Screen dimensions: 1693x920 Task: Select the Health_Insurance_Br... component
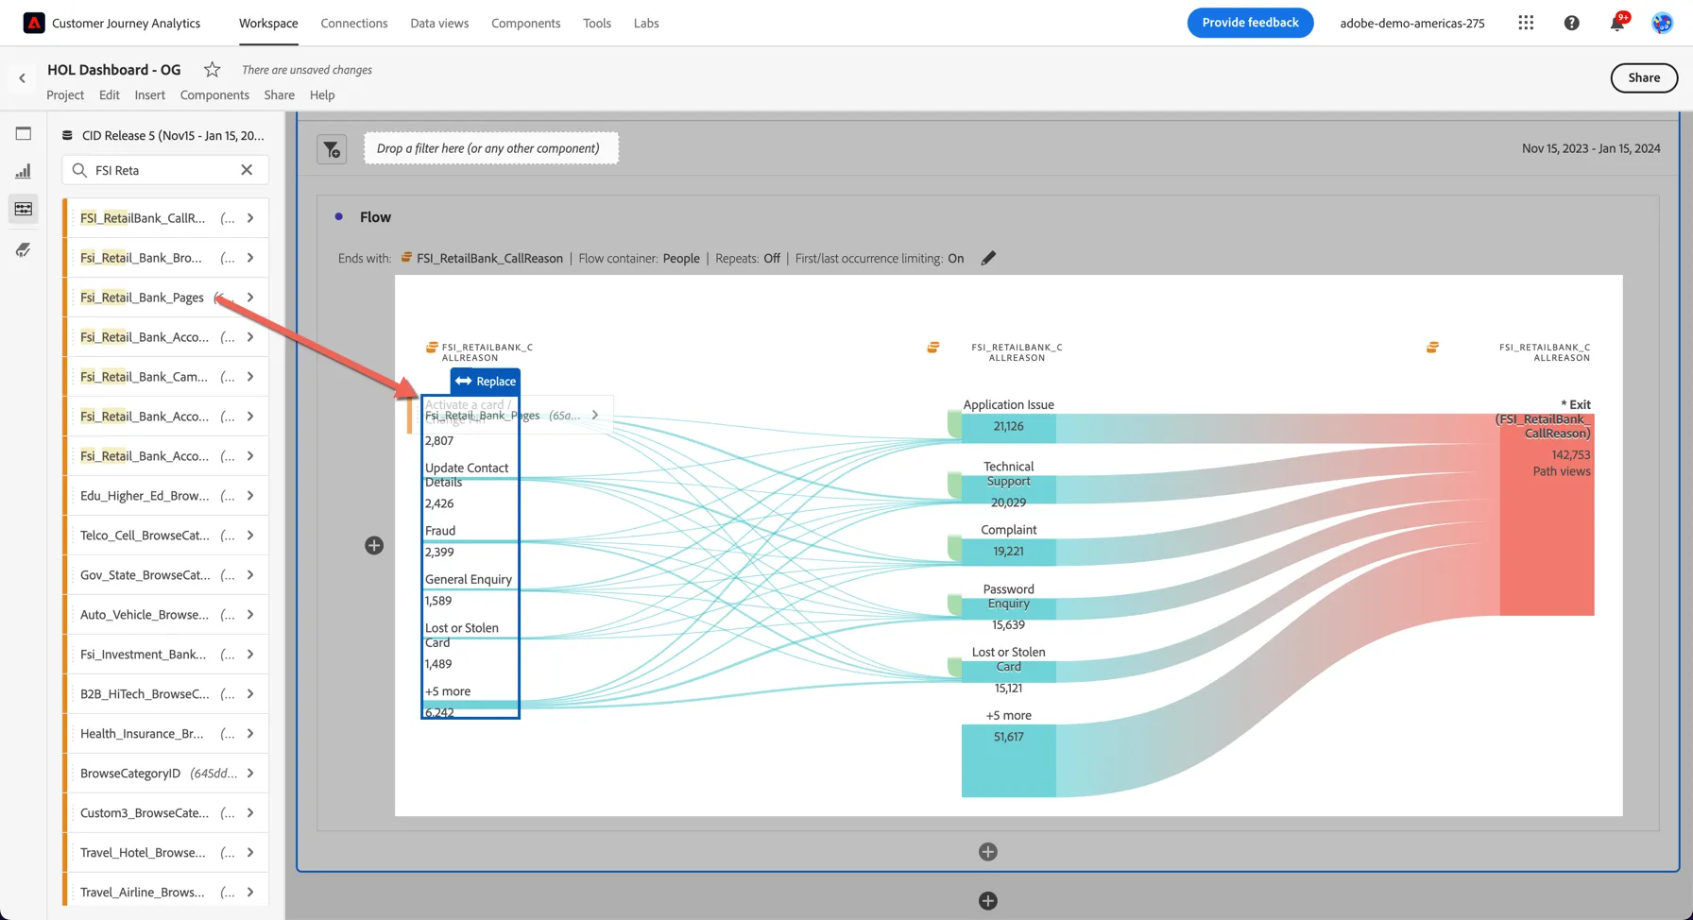point(166,734)
